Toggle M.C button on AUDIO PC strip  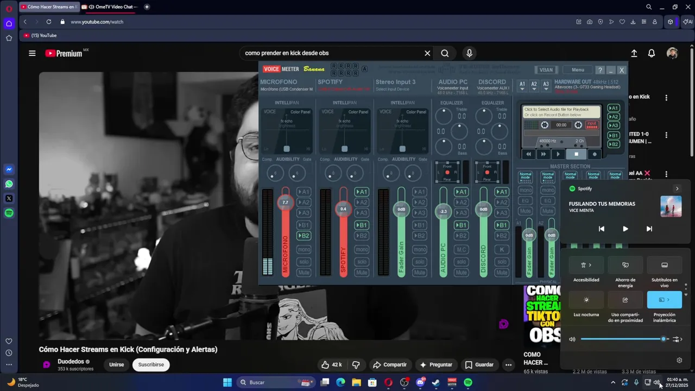(x=461, y=249)
